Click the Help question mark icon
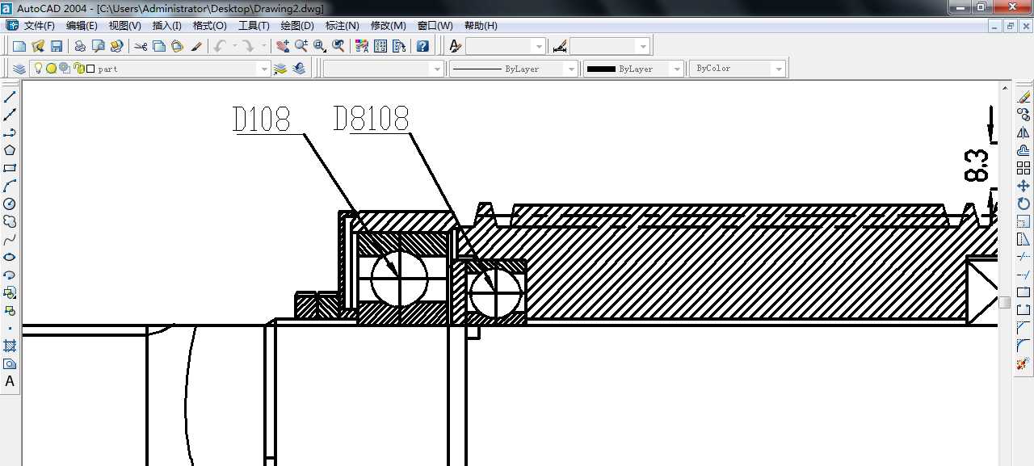1034x466 pixels. 422,46
